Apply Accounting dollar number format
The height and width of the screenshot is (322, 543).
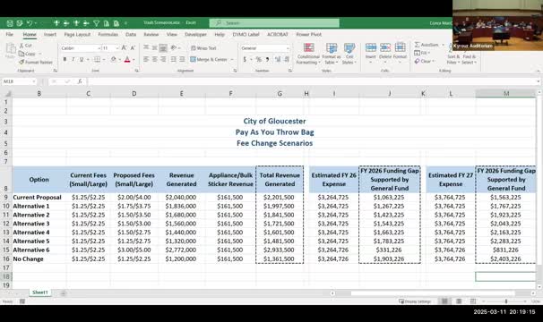coord(245,60)
